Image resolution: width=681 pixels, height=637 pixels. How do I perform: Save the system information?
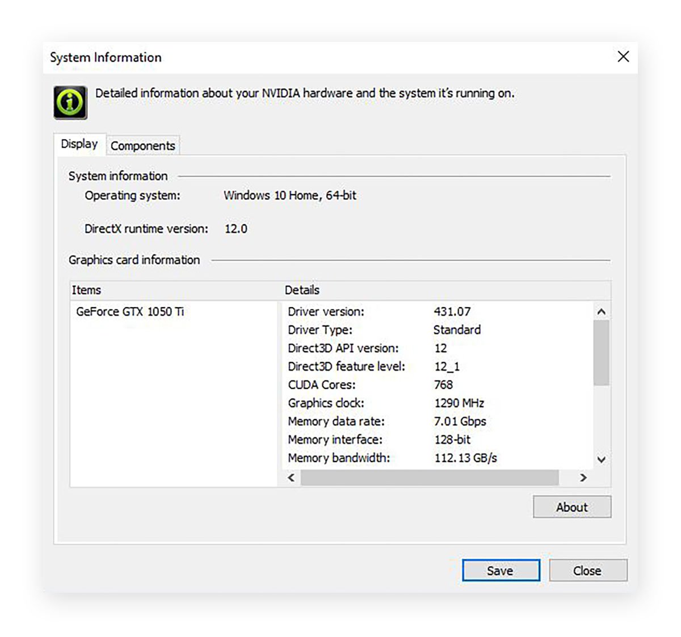click(x=501, y=571)
